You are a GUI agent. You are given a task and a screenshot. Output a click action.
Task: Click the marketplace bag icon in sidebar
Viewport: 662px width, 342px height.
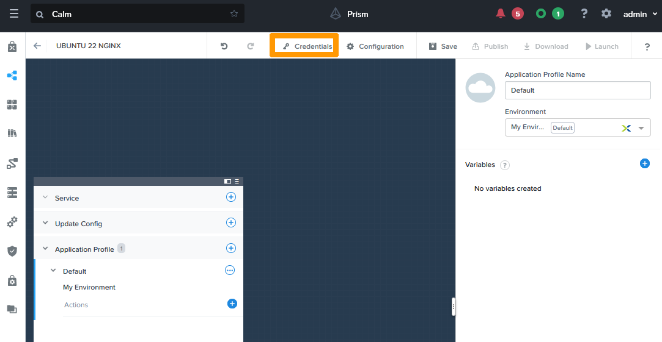12,47
